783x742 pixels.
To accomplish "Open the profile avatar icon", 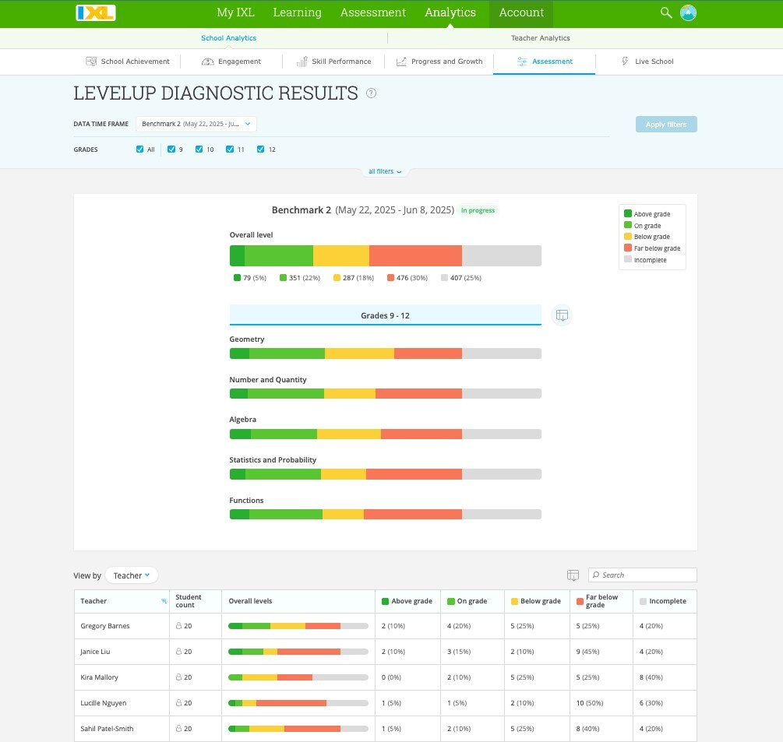I will (x=688, y=12).
